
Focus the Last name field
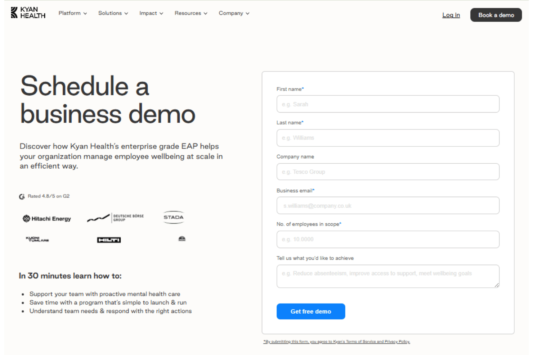coord(388,138)
